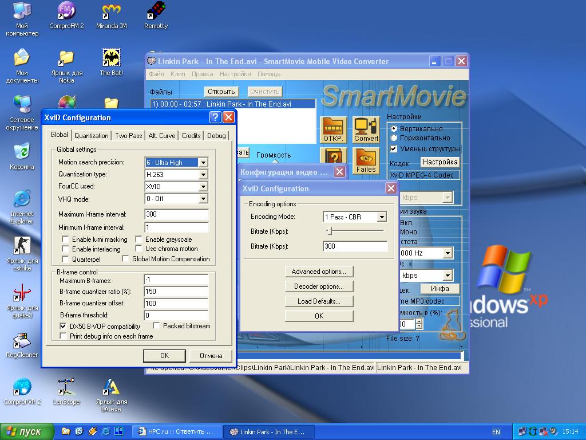Click the Advanced options... button
The width and height of the screenshot is (586, 440).
(319, 272)
